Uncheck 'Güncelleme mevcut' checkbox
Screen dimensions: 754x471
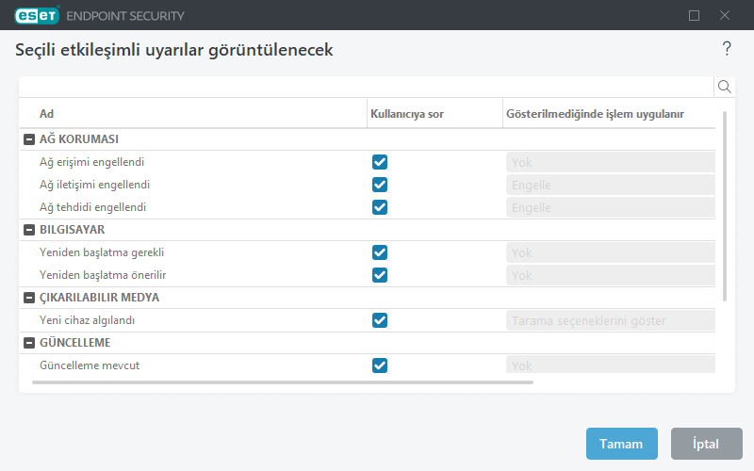(x=380, y=365)
